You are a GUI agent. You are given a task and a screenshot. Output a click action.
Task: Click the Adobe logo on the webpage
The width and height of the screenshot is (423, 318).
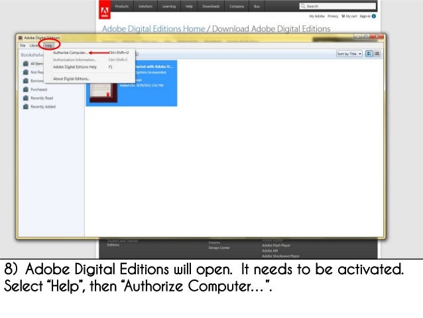(x=105, y=10)
